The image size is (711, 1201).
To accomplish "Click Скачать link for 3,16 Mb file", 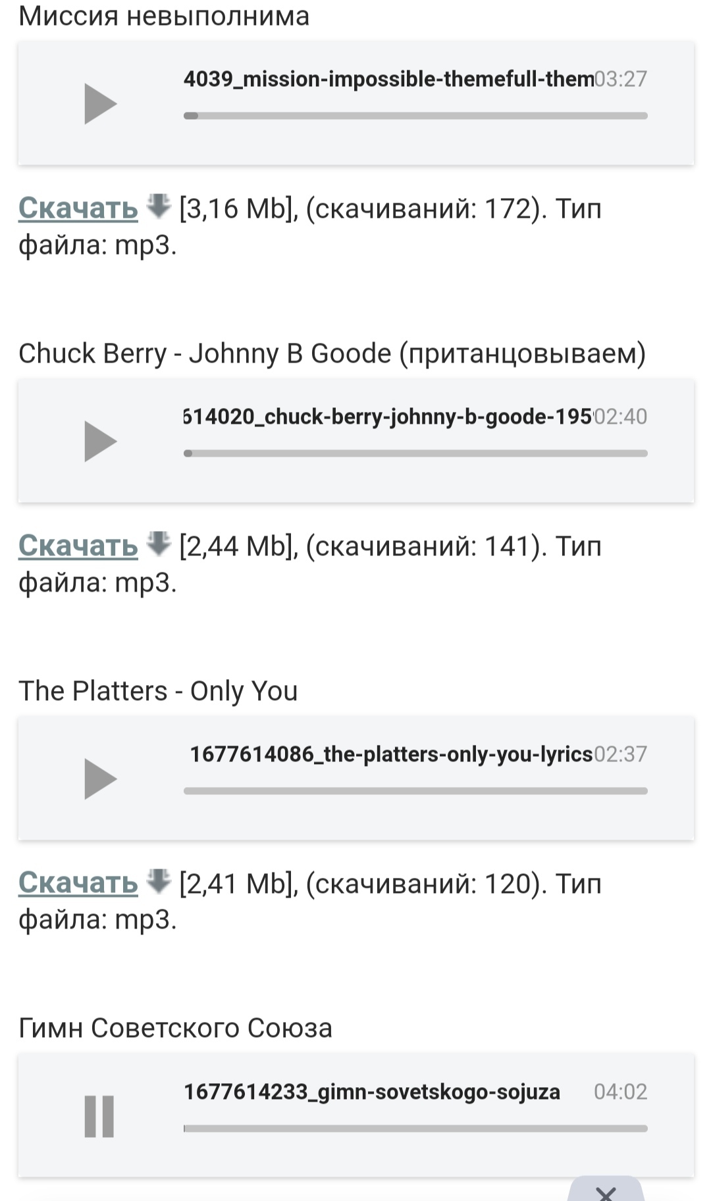I will 78,209.
